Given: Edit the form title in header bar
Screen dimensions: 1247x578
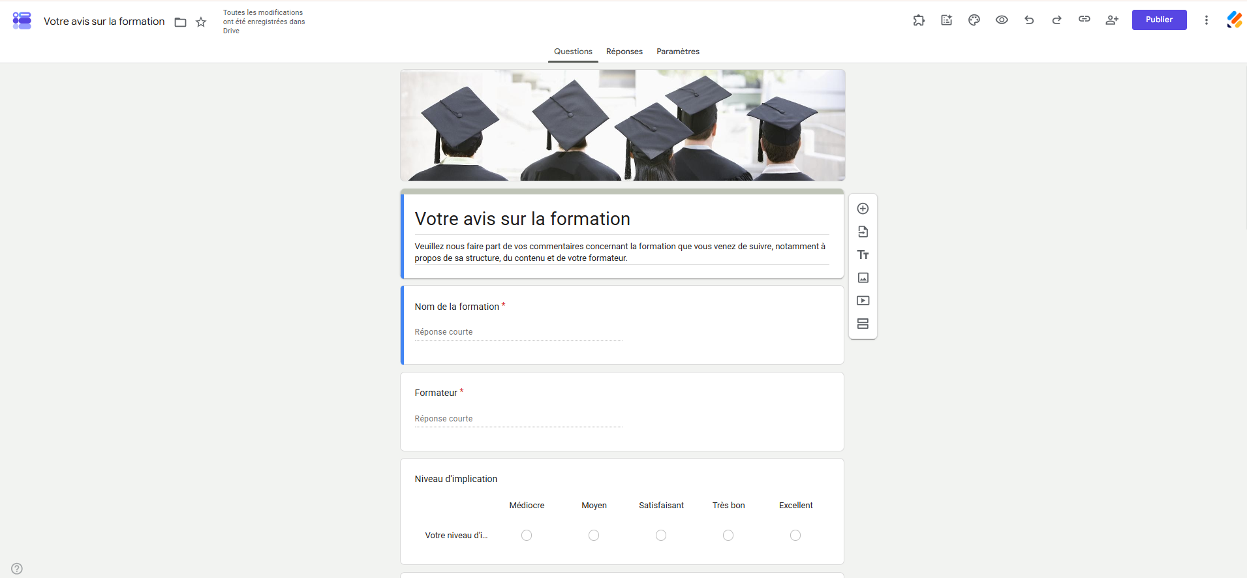Looking at the screenshot, I should [x=104, y=22].
